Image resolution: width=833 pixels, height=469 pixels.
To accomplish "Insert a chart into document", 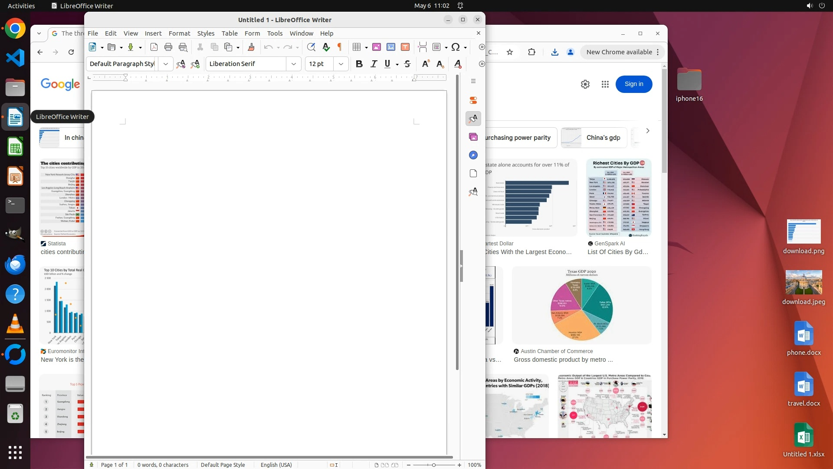I will pos(391,47).
